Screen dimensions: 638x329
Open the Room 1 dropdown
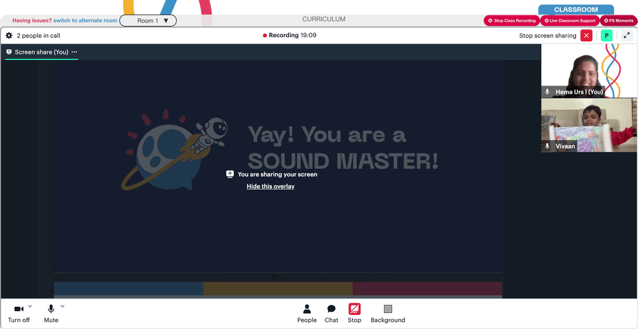[x=148, y=21]
